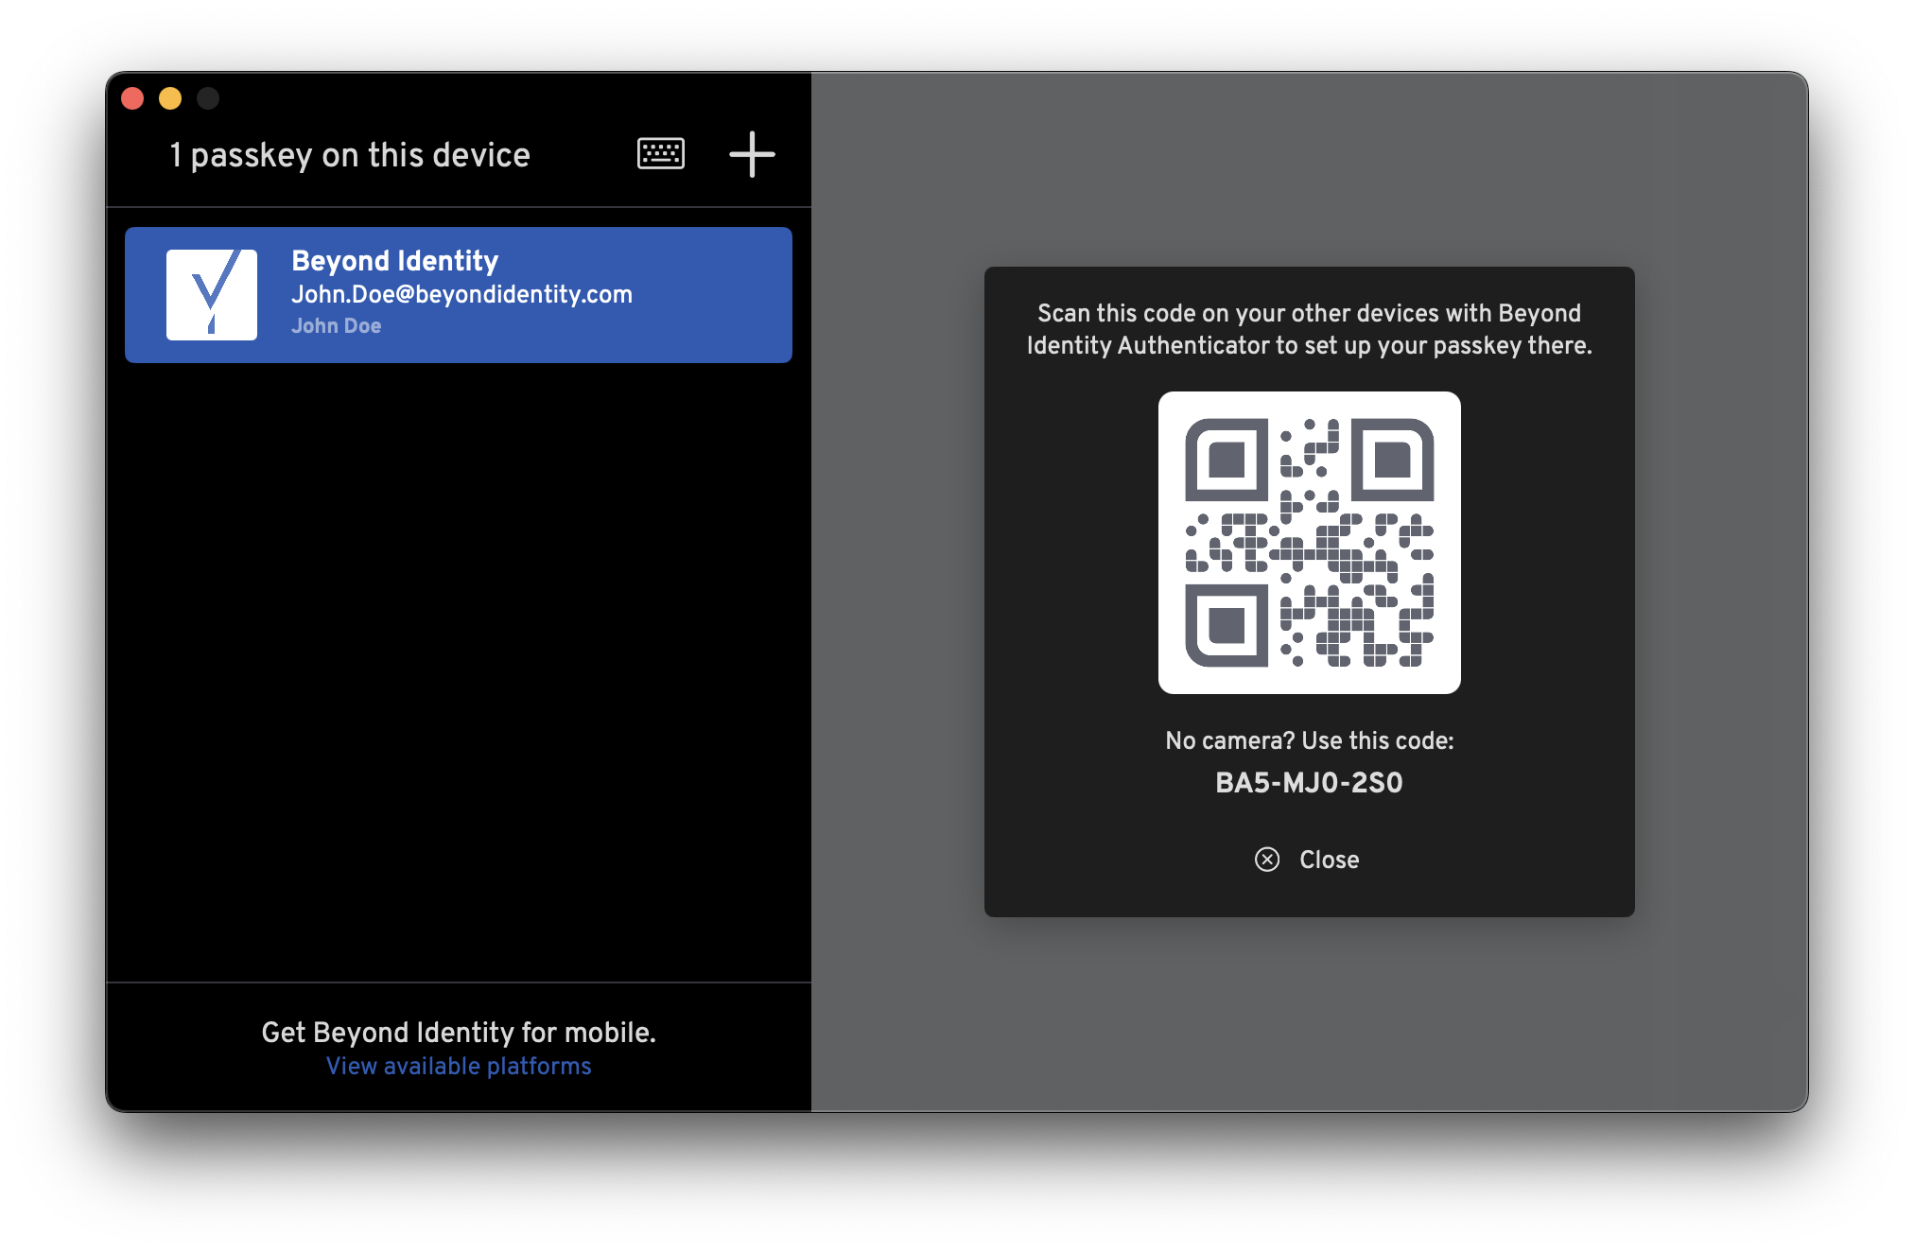
Task: Click Get Beyond Identity for mobile text
Action: tap(459, 1032)
